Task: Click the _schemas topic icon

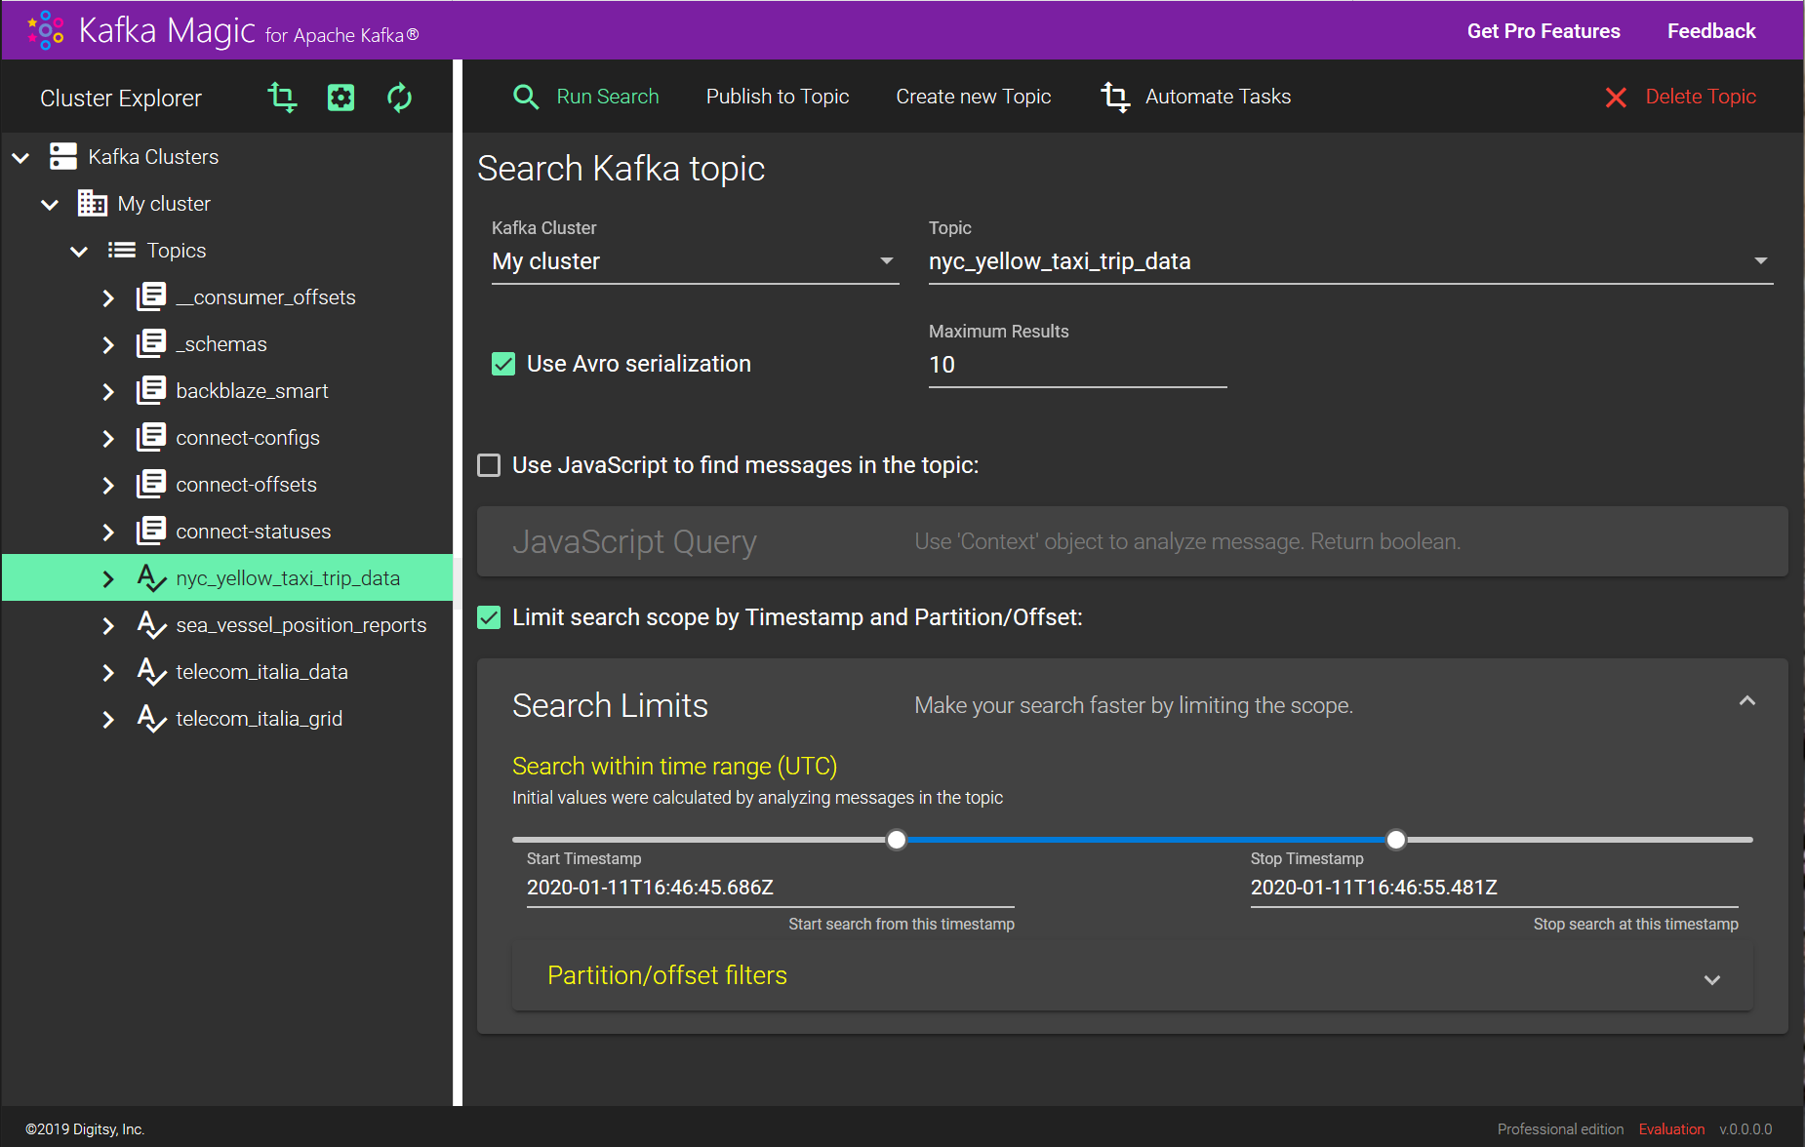Action: tap(151, 343)
